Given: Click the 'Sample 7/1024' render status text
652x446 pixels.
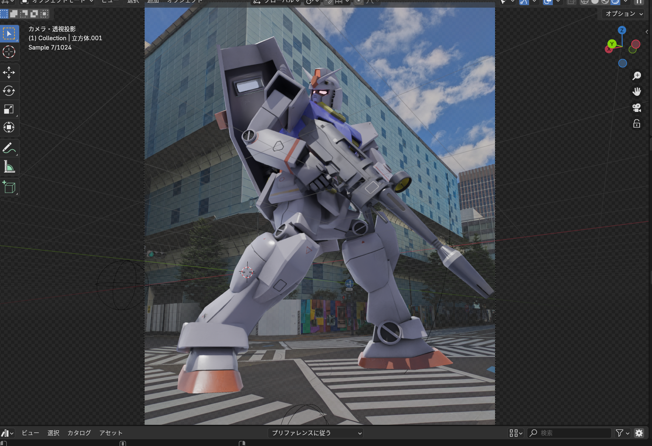Looking at the screenshot, I should [x=50, y=47].
